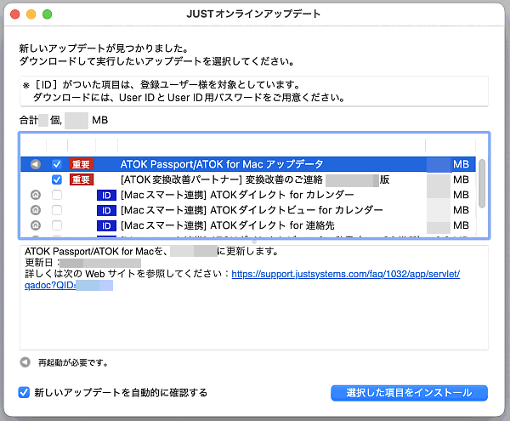Select row ATOKダイレクトビュー for カレンダー
510x421 pixels.
tap(248, 210)
